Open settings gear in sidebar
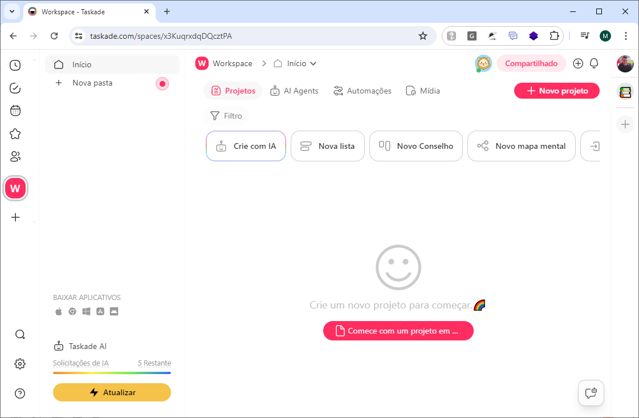Image resolution: width=639 pixels, height=418 pixels. tap(19, 364)
